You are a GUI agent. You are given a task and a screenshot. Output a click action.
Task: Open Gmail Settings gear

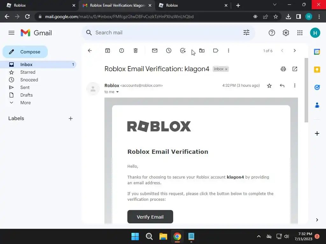tap(286, 33)
